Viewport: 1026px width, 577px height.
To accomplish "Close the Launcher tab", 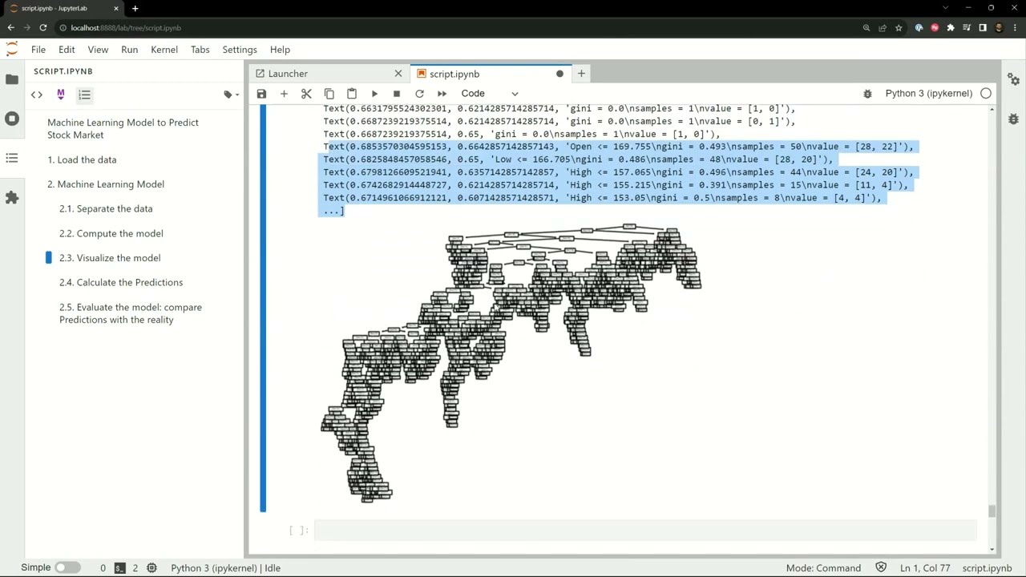I will click(x=398, y=74).
